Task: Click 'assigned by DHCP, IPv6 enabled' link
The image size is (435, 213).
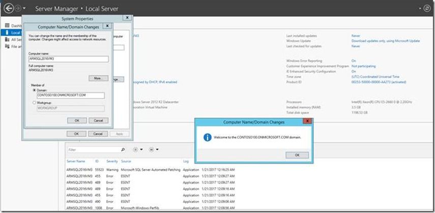Action: (x=154, y=82)
